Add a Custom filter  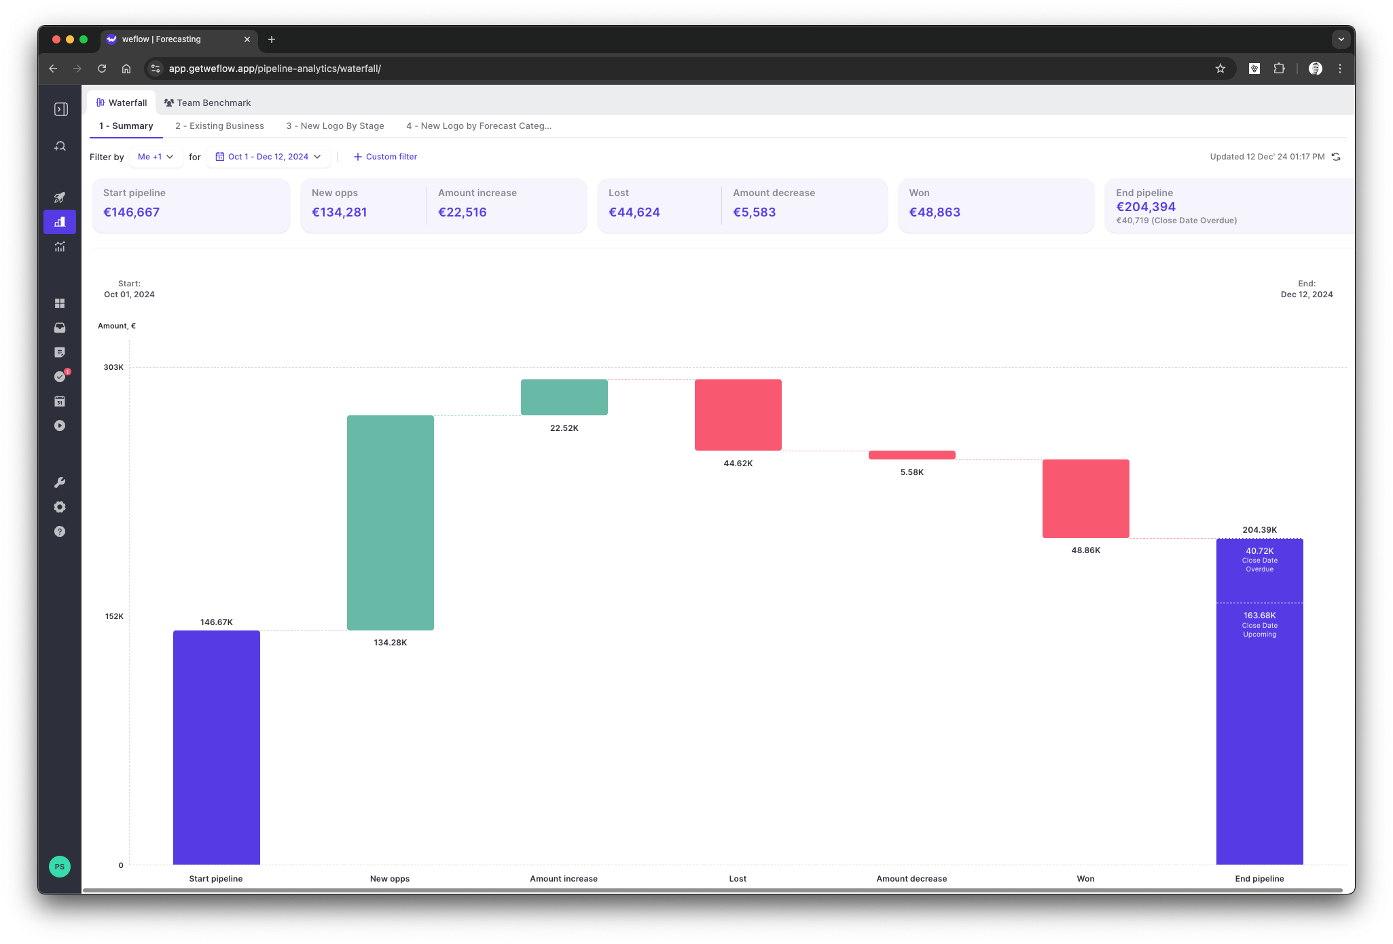385,157
